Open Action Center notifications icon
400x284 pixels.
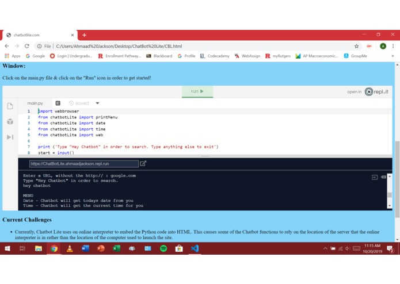point(390,248)
